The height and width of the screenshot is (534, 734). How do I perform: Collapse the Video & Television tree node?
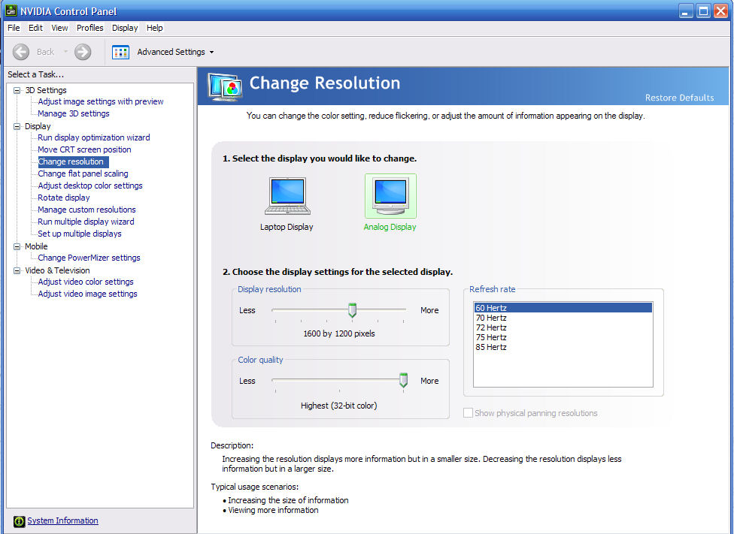click(x=17, y=270)
